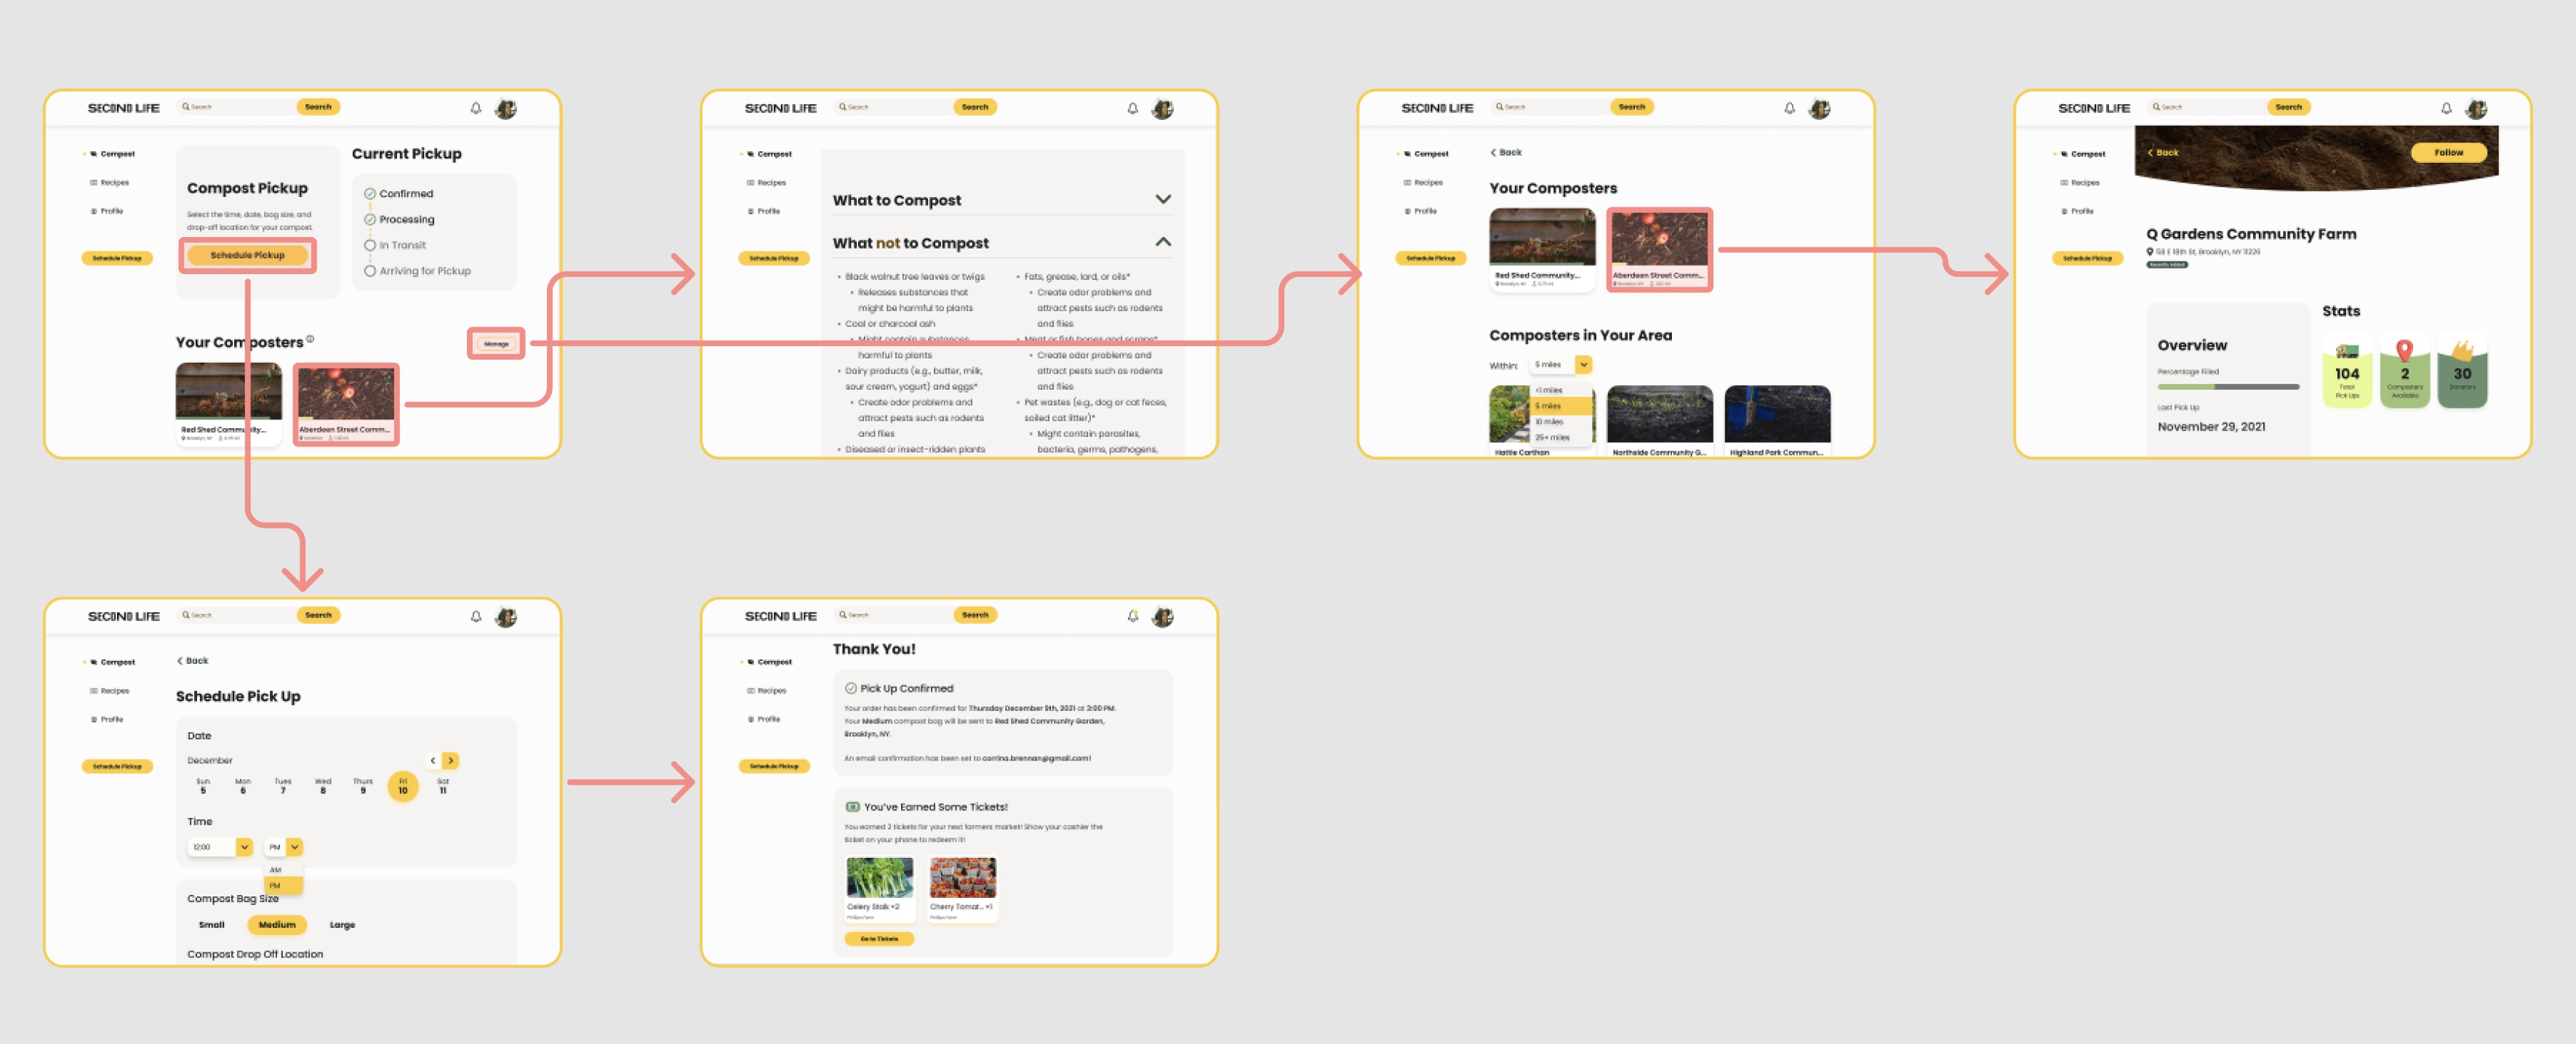The image size is (2576, 1044).
Task: Expand the What to Compost section
Action: point(1162,199)
